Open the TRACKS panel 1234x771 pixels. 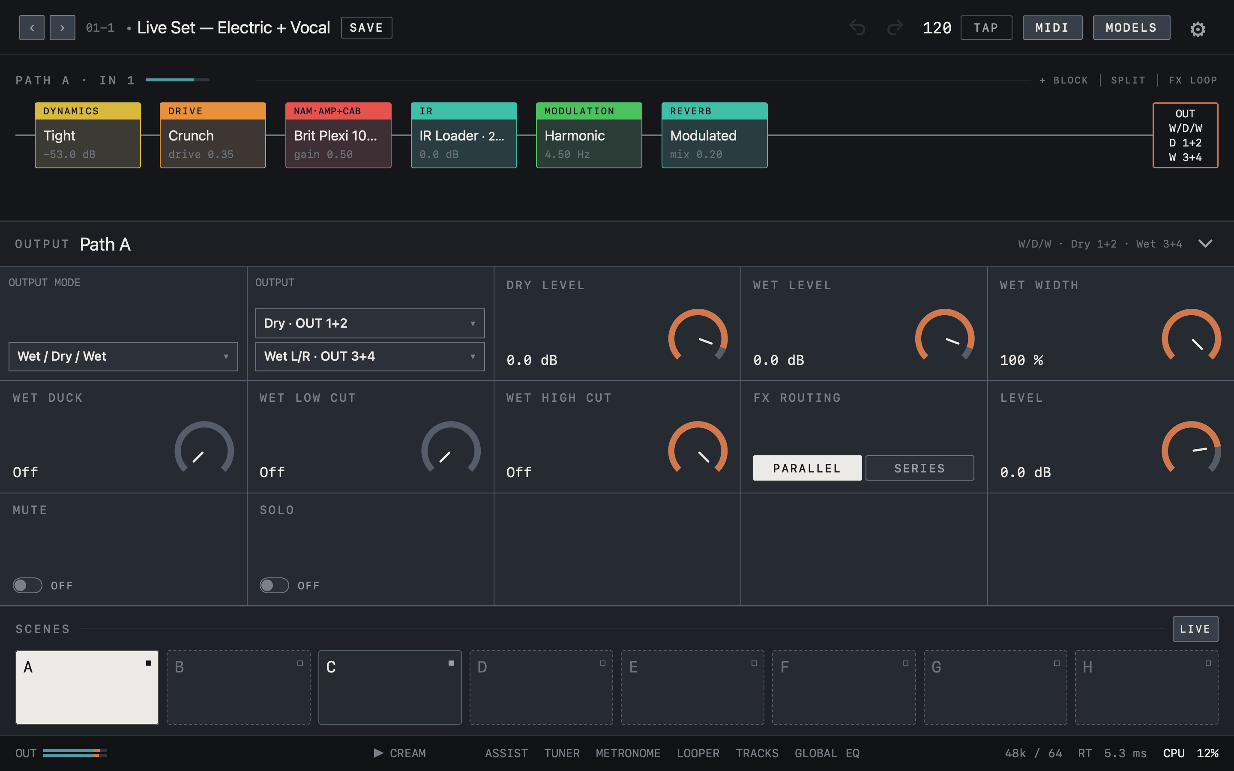[757, 753]
